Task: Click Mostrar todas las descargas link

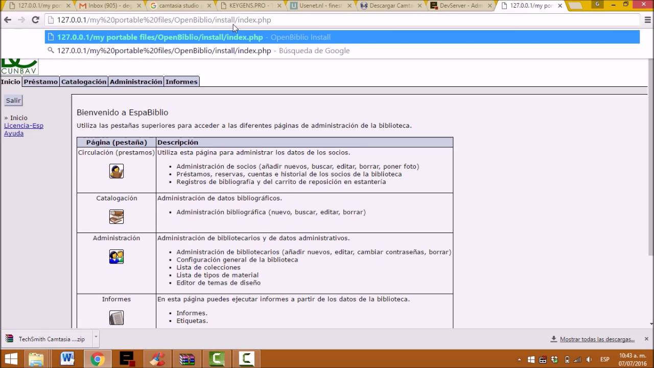Action: click(x=597, y=339)
